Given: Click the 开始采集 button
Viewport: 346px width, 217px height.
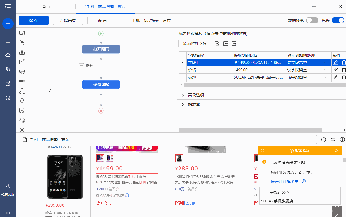Looking at the screenshot, I should (x=68, y=20).
